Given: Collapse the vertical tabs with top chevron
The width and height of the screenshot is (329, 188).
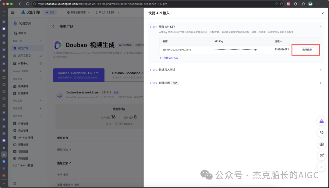Looking at the screenshot, I should click(4, 12).
